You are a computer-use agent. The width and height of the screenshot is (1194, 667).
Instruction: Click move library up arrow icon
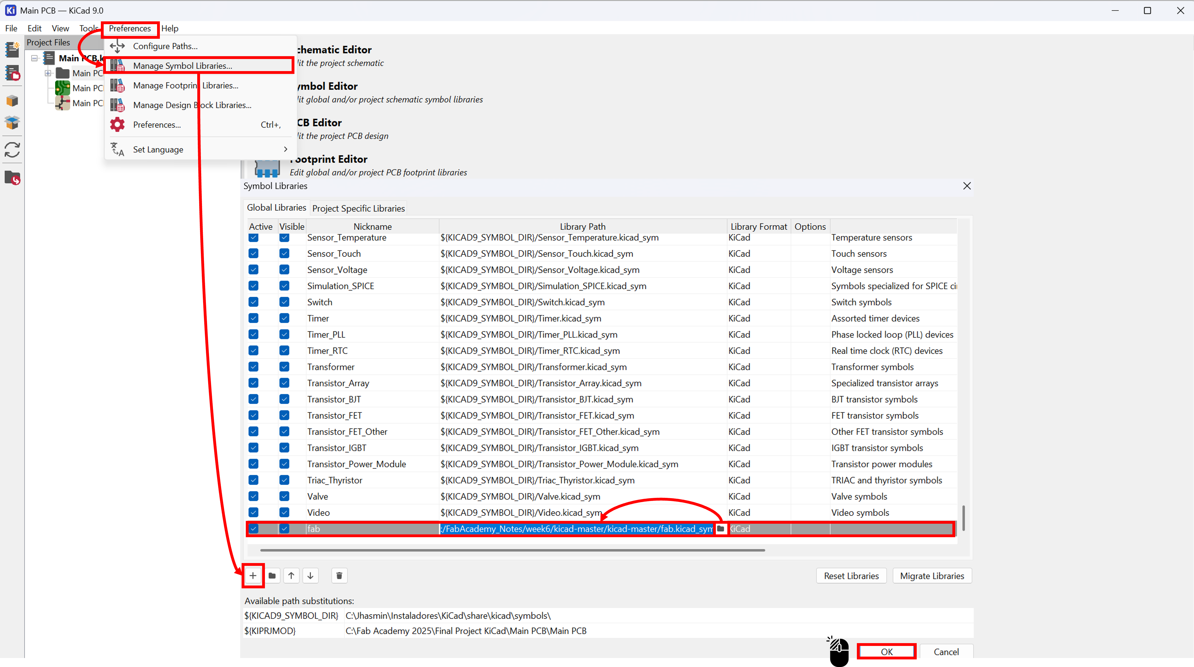291,576
